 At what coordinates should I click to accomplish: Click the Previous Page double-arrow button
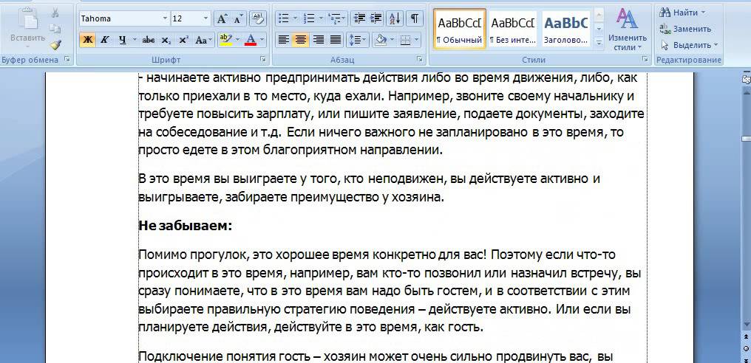click(746, 337)
